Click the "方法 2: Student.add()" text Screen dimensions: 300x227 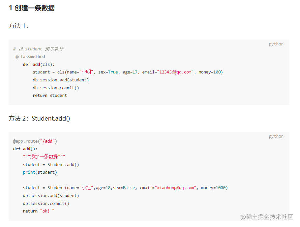click(39, 118)
